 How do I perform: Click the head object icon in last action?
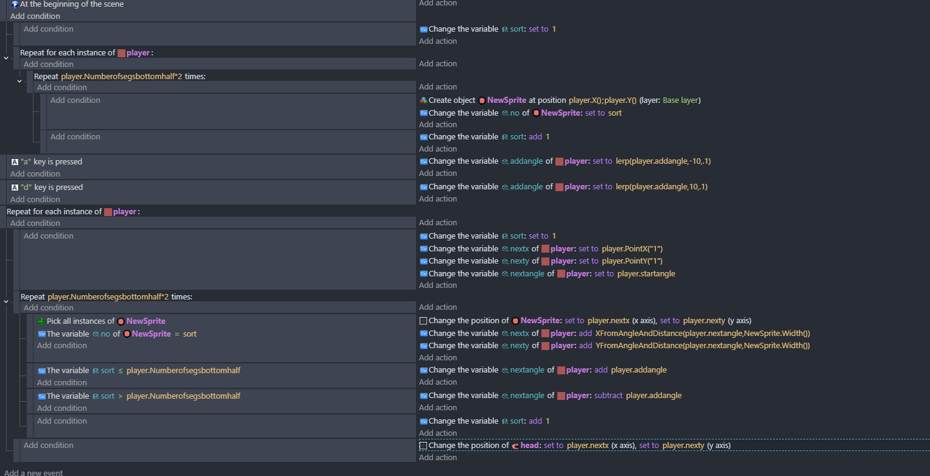[515, 446]
